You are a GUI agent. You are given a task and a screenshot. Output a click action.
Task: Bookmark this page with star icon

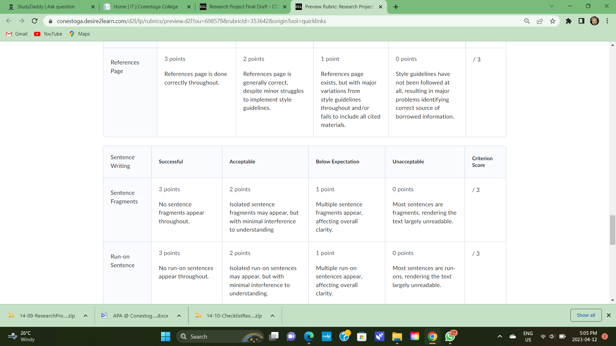coord(552,21)
